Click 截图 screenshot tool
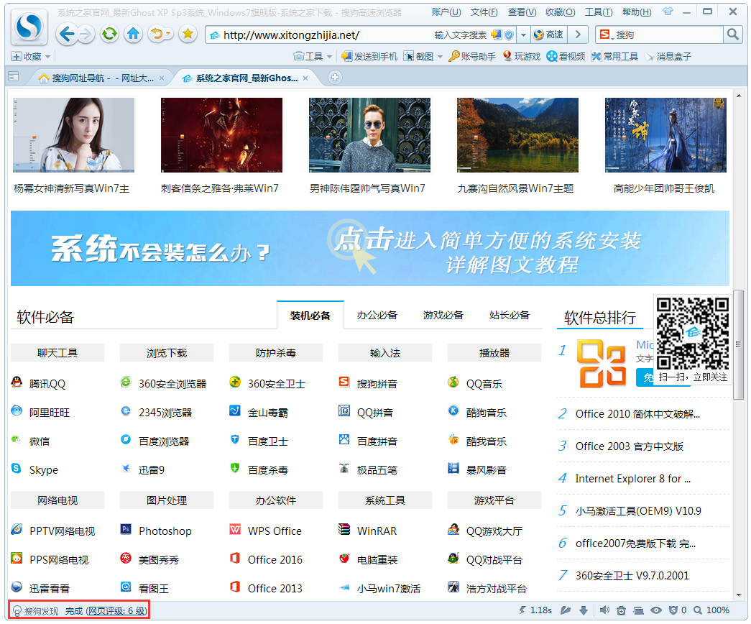The image size is (751, 624). pos(418,57)
